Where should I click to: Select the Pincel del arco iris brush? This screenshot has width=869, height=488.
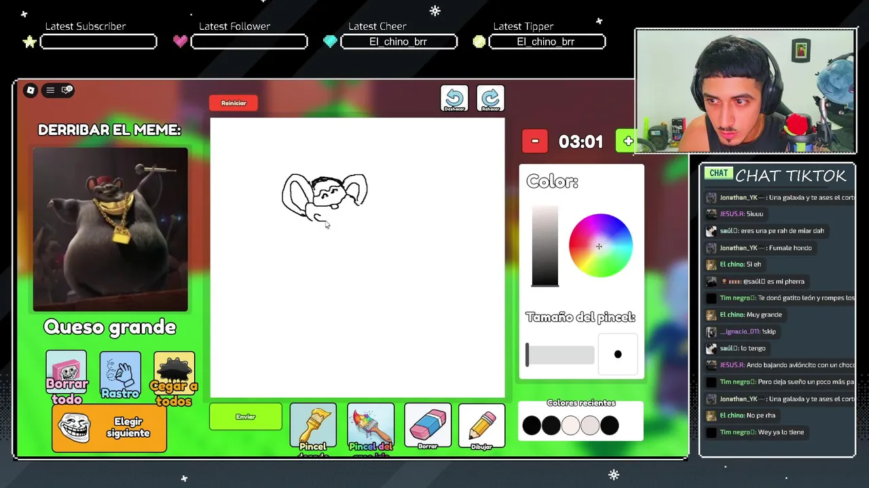point(371,428)
